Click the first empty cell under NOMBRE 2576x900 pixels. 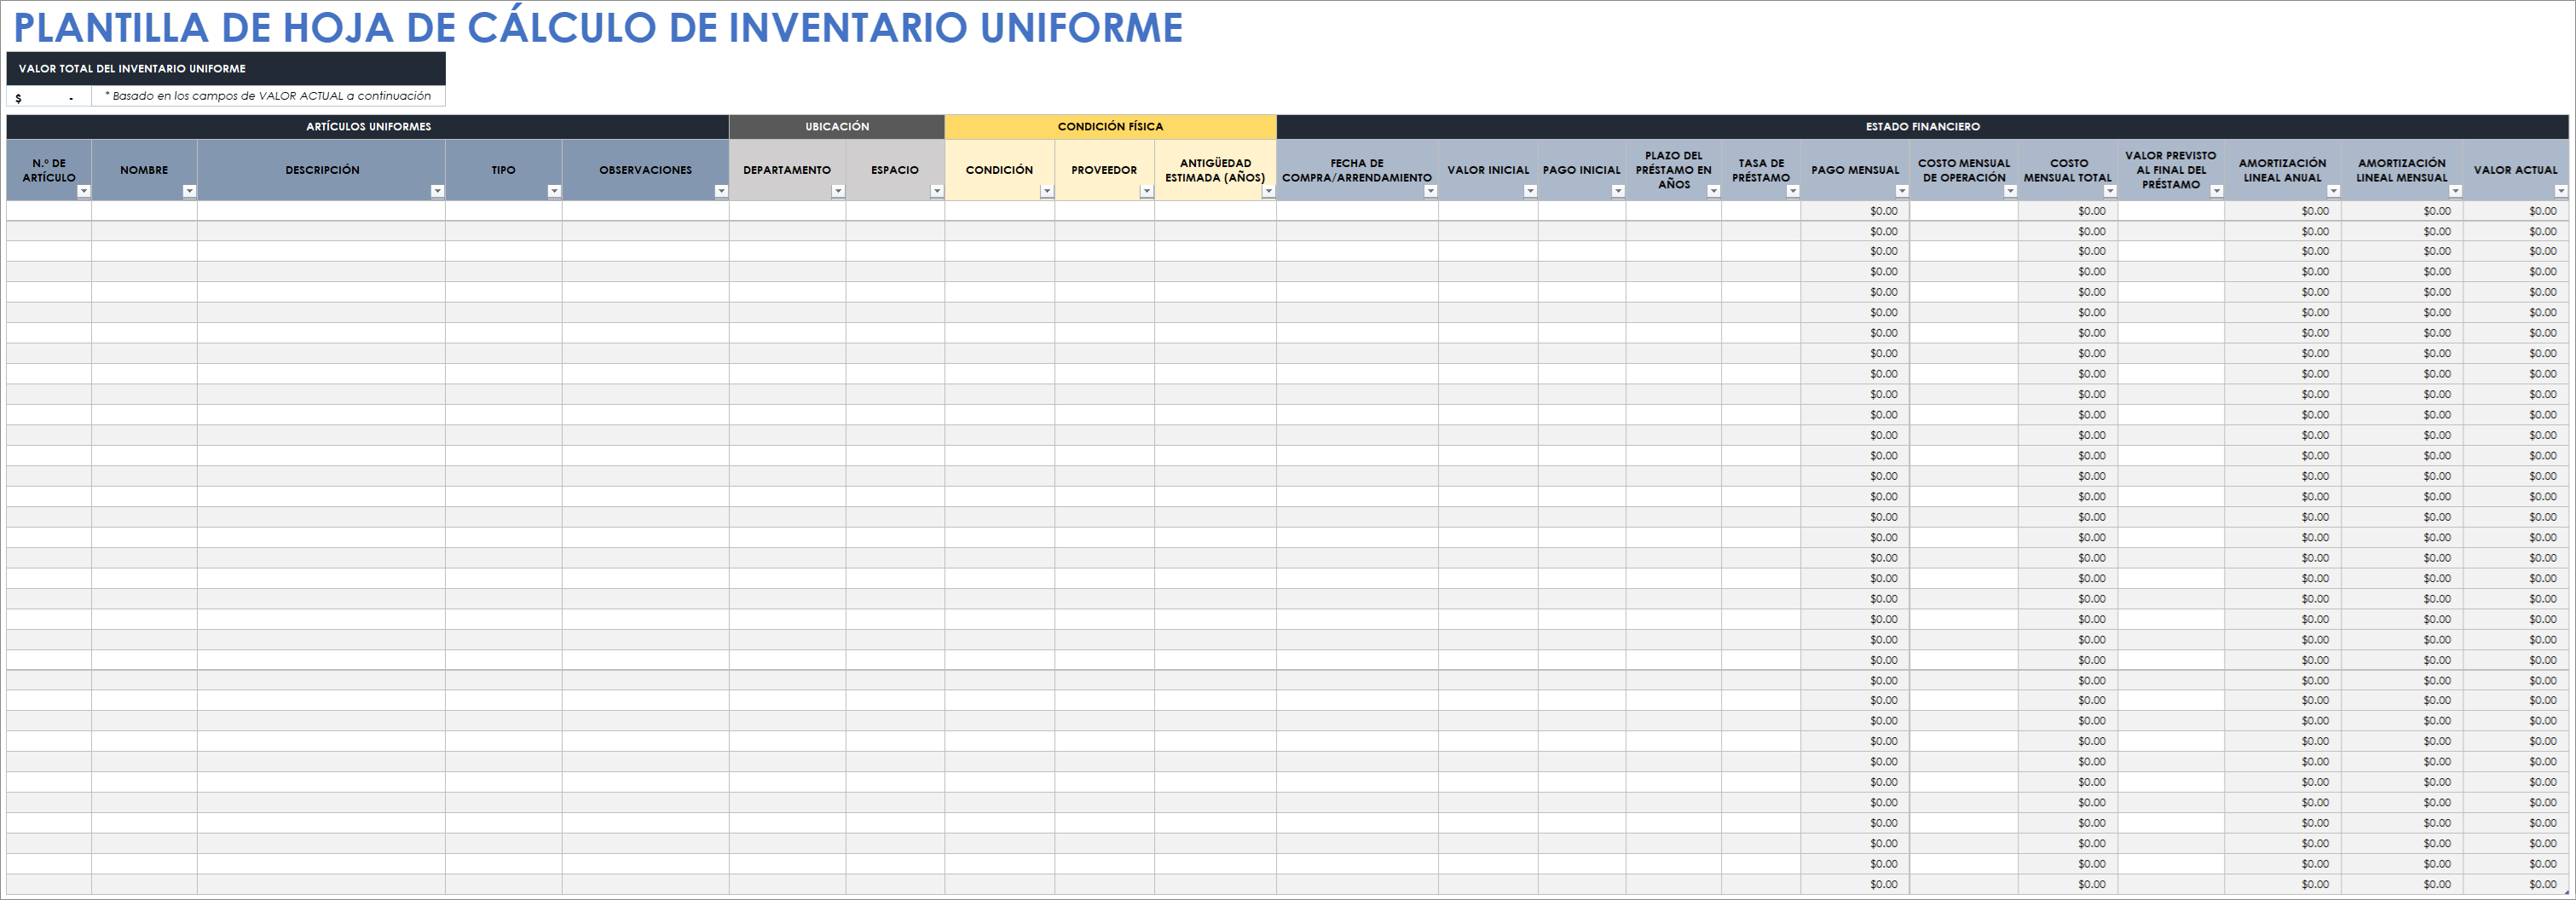pyautogui.click(x=144, y=211)
